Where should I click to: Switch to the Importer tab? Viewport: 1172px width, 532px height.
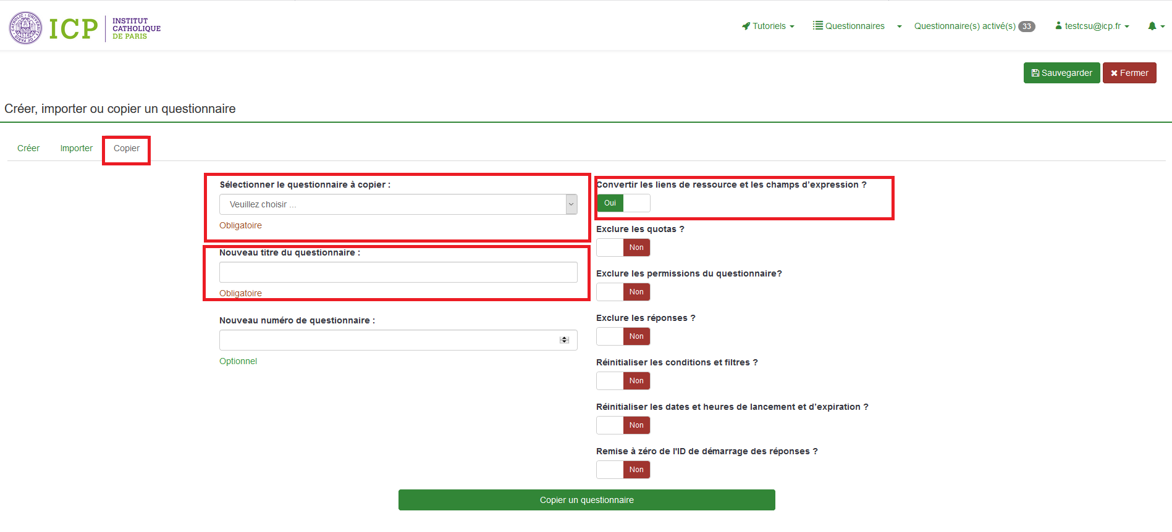pos(76,148)
